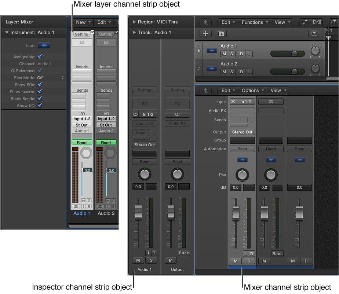
Task: Click the back arrow icon above Edit menu
Action: pos(205,22)
